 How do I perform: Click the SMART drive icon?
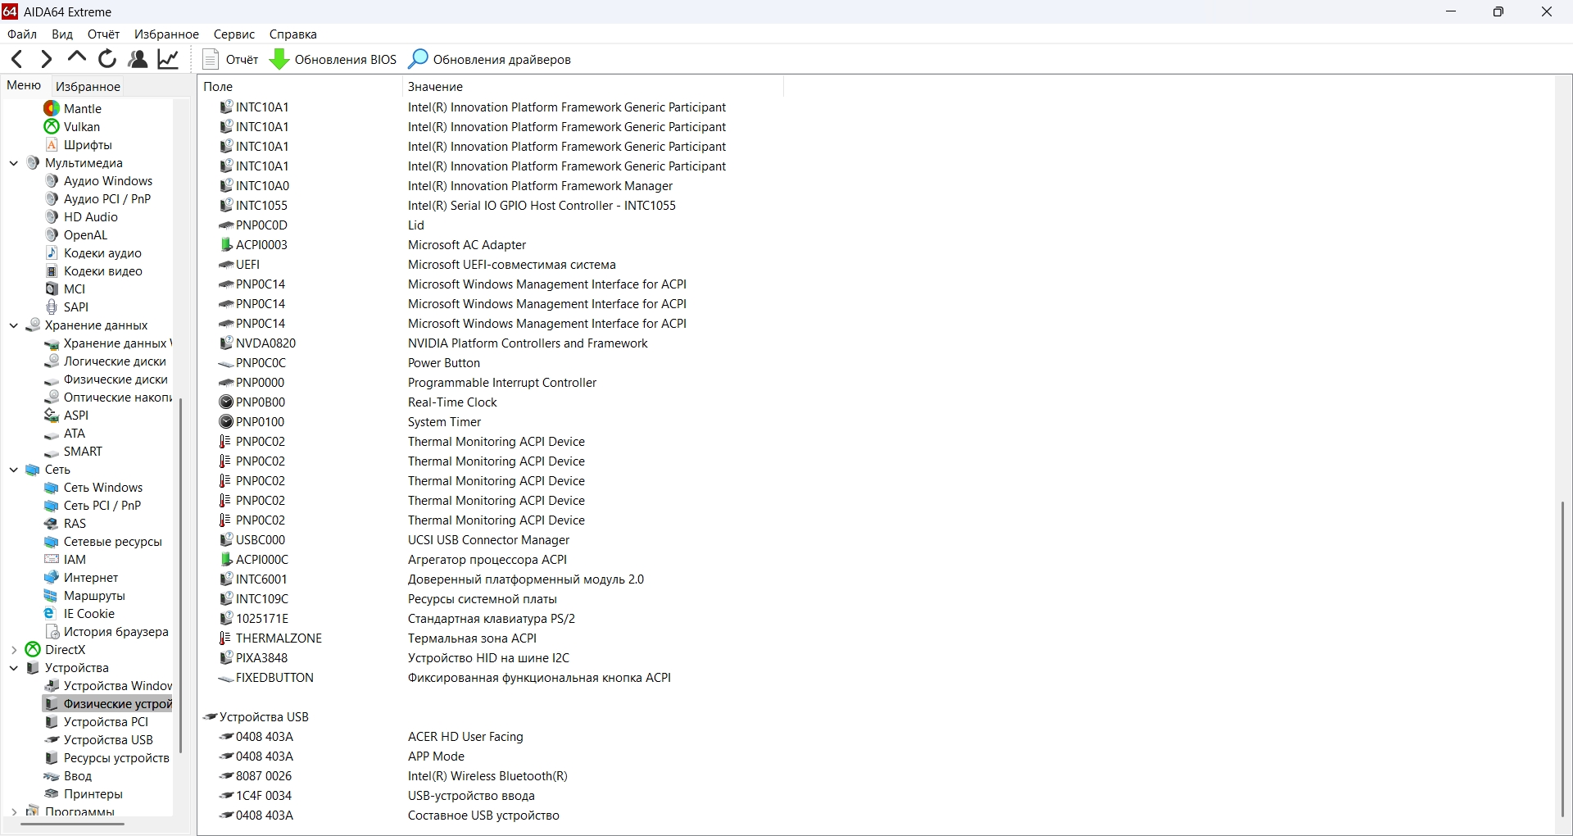click(x=52, y=452)
